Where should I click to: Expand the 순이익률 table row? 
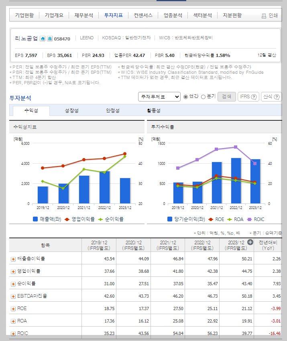click(x=13, y=284)
